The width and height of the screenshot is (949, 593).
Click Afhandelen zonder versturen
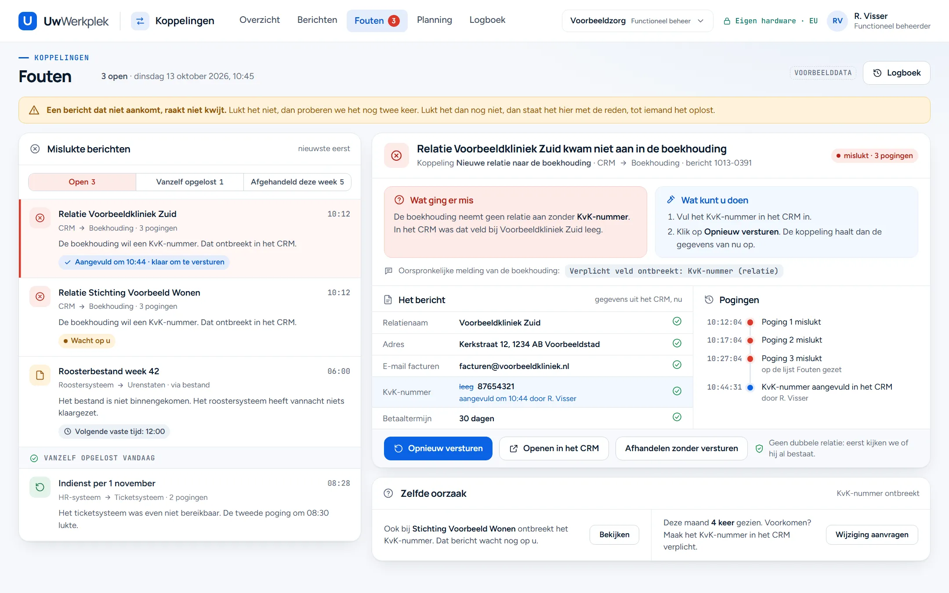coord(681,448)
